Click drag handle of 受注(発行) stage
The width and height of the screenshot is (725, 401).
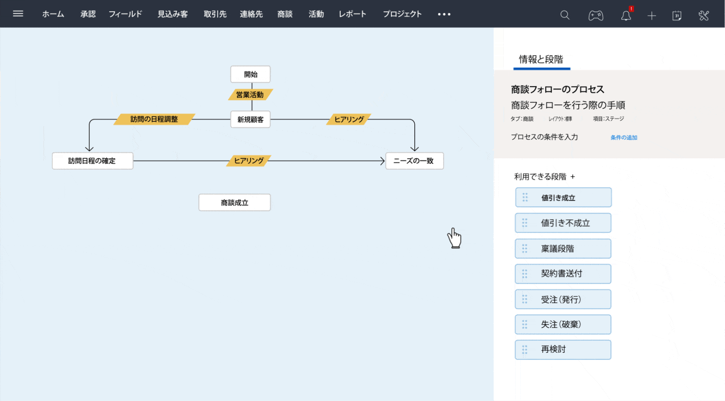coord(525,299)
